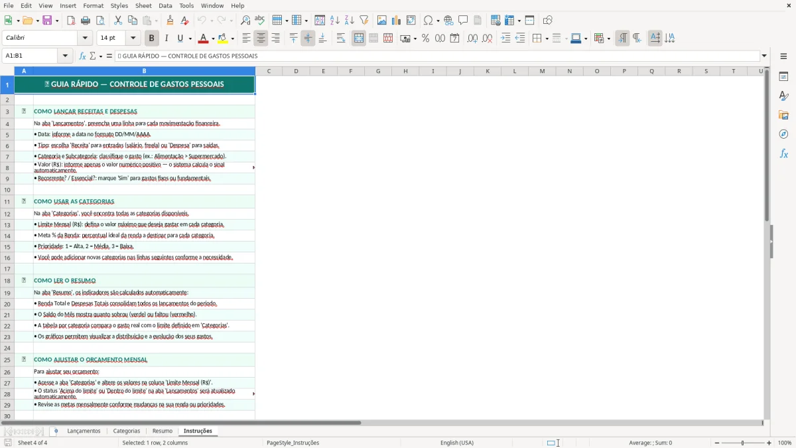This screenshot has width=796, height=448.
Task: Insert special character Omega icon
Action: pyautogui.click(x=428, y=21)
